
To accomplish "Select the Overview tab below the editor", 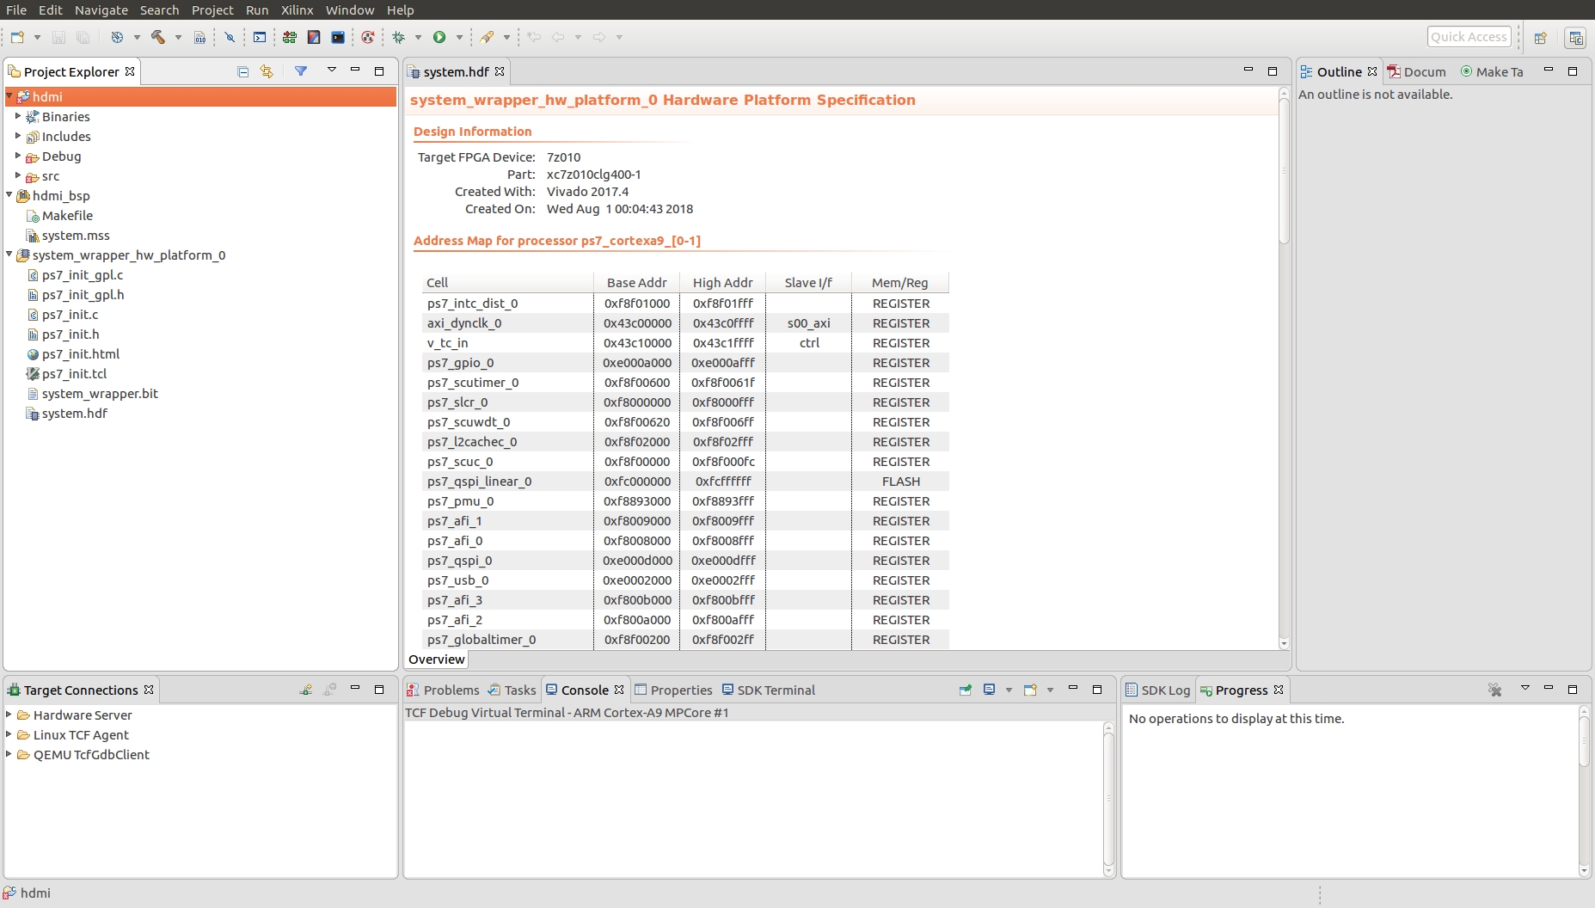I will pos(437,660).
